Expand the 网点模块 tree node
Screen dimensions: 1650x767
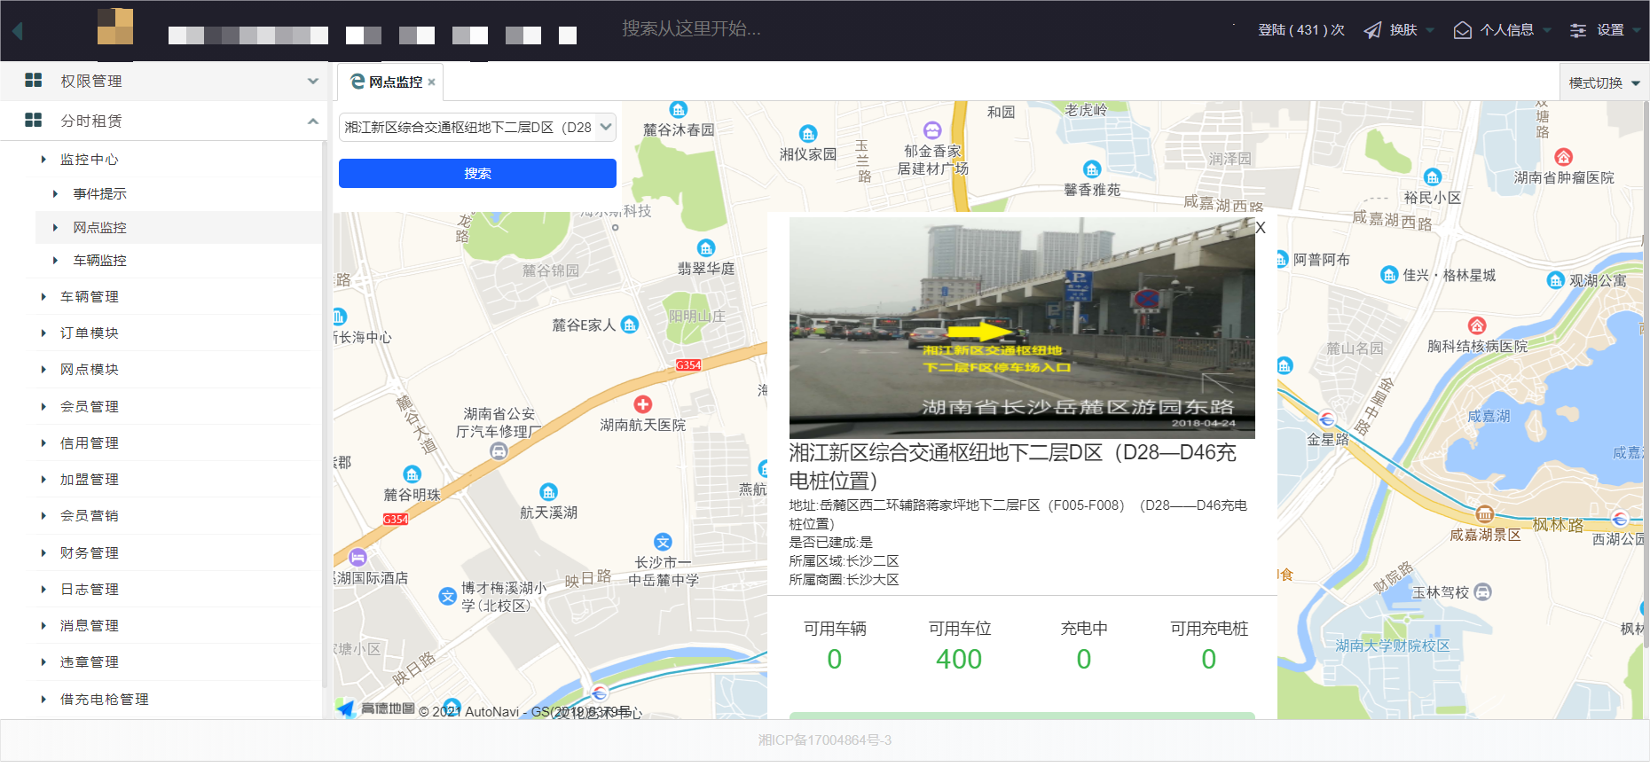coord(43,370)
